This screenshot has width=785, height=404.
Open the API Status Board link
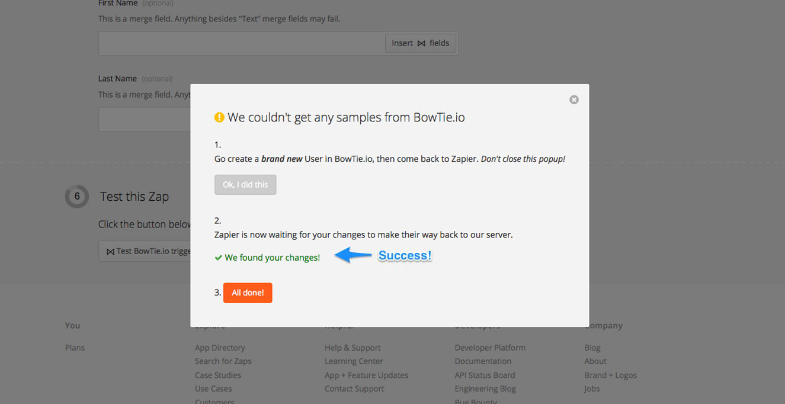[485, 375]
